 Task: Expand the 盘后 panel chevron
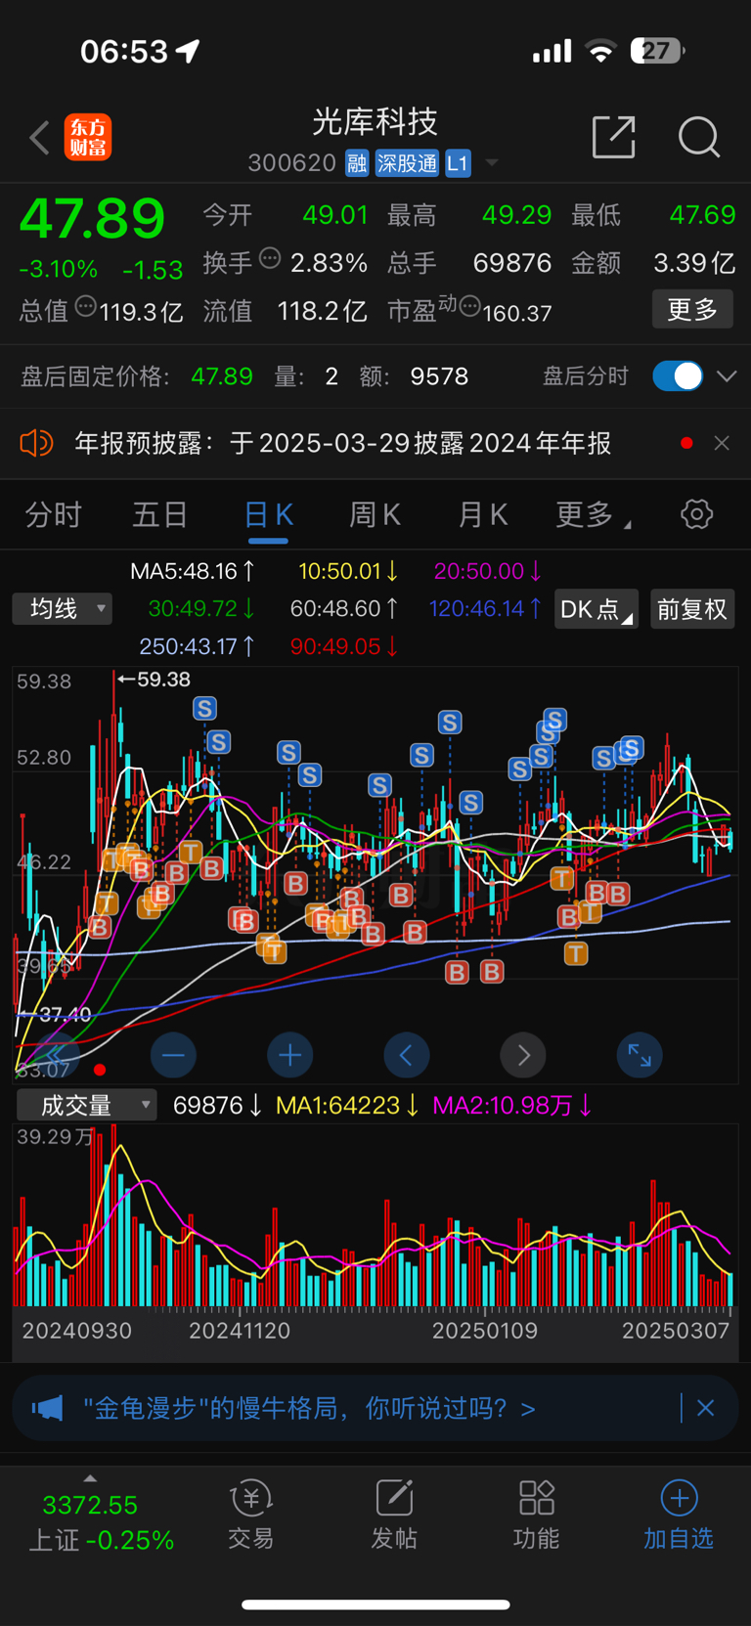(727, 376)
